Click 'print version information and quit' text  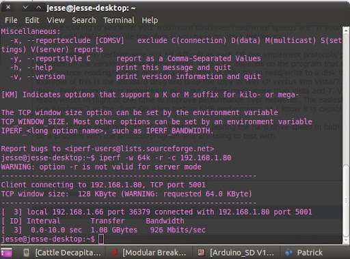[x=189, y=76]
